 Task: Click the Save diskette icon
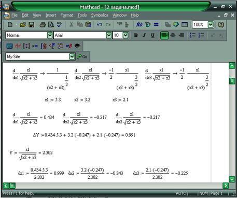point(31,25)
